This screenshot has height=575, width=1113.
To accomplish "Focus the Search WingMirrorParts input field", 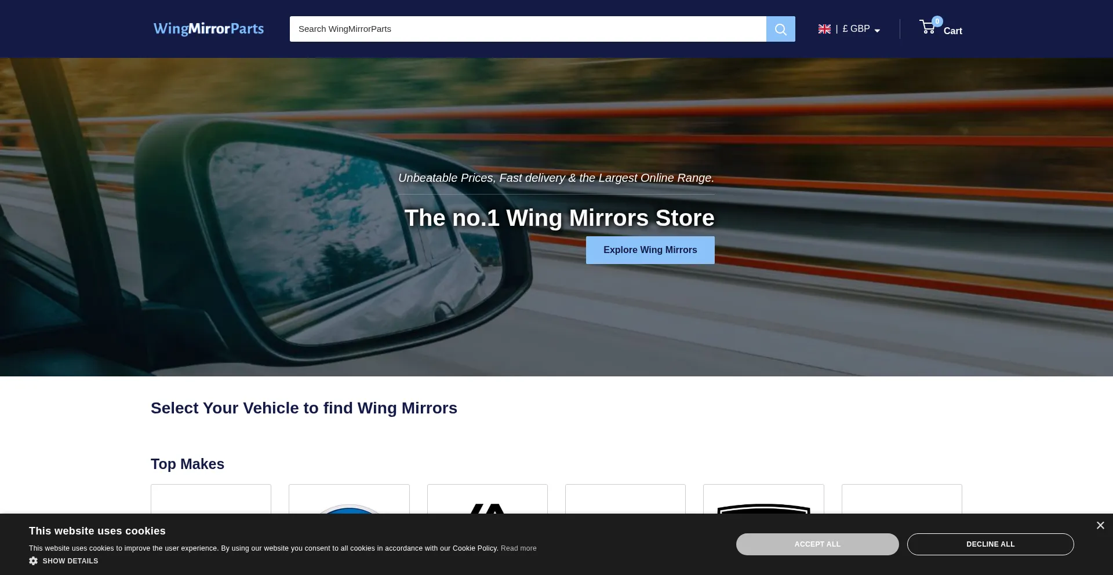I will tap(528, 29).
